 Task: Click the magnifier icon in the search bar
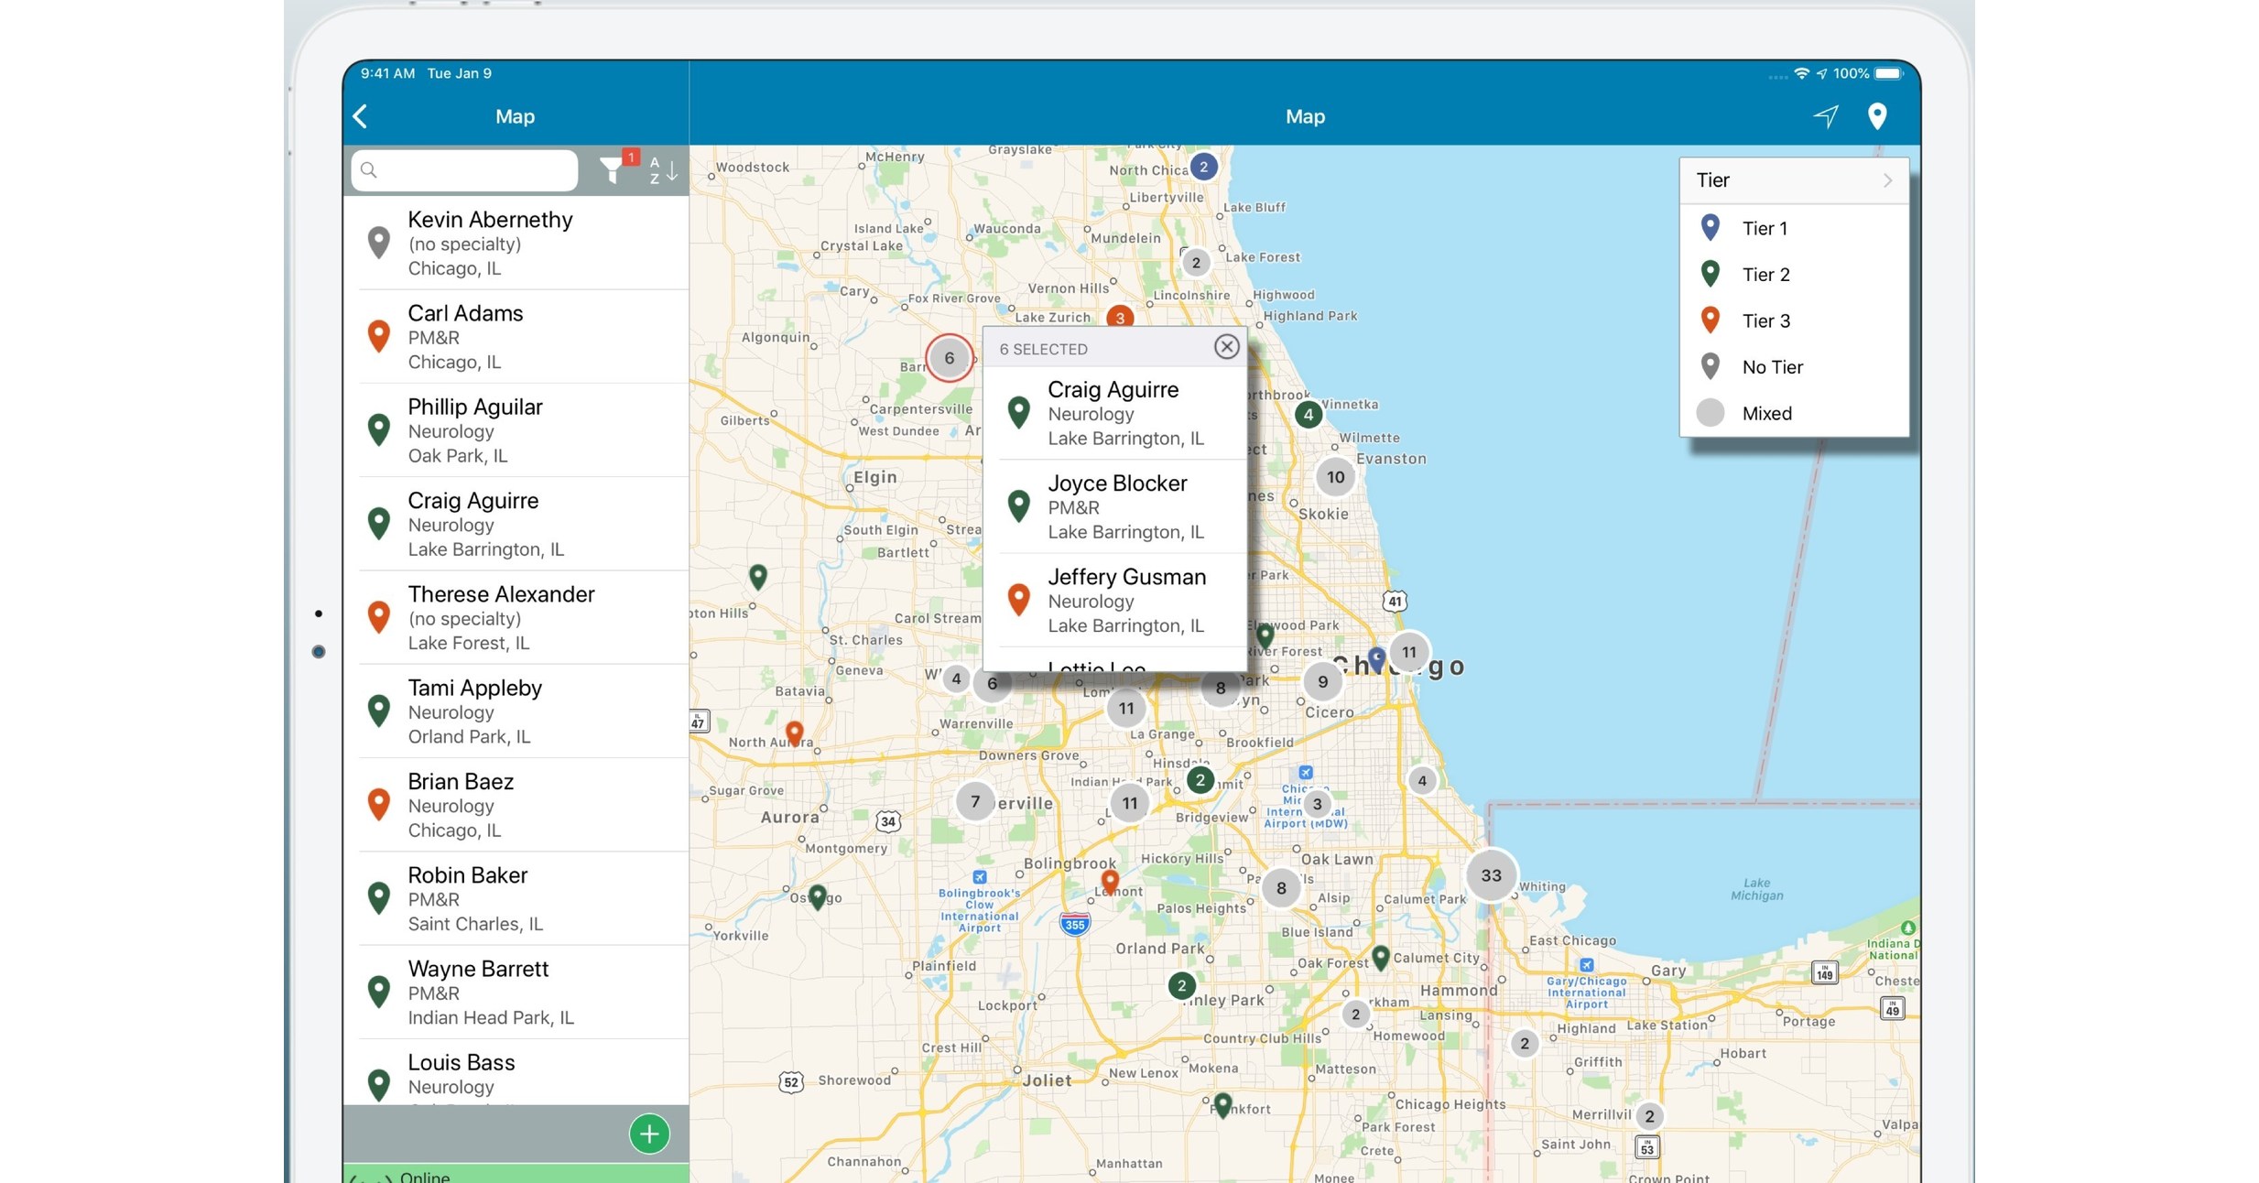(369, 170)
